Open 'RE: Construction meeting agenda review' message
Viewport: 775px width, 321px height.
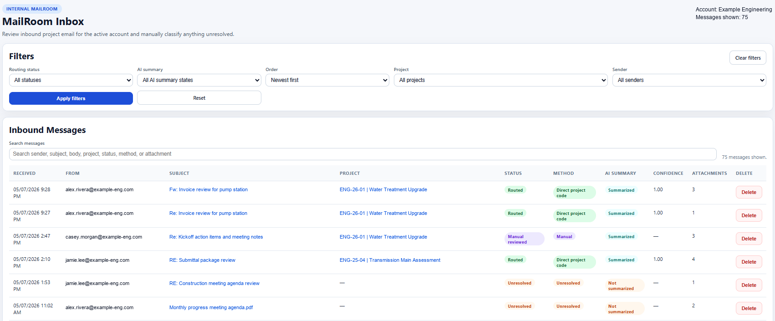214,283
